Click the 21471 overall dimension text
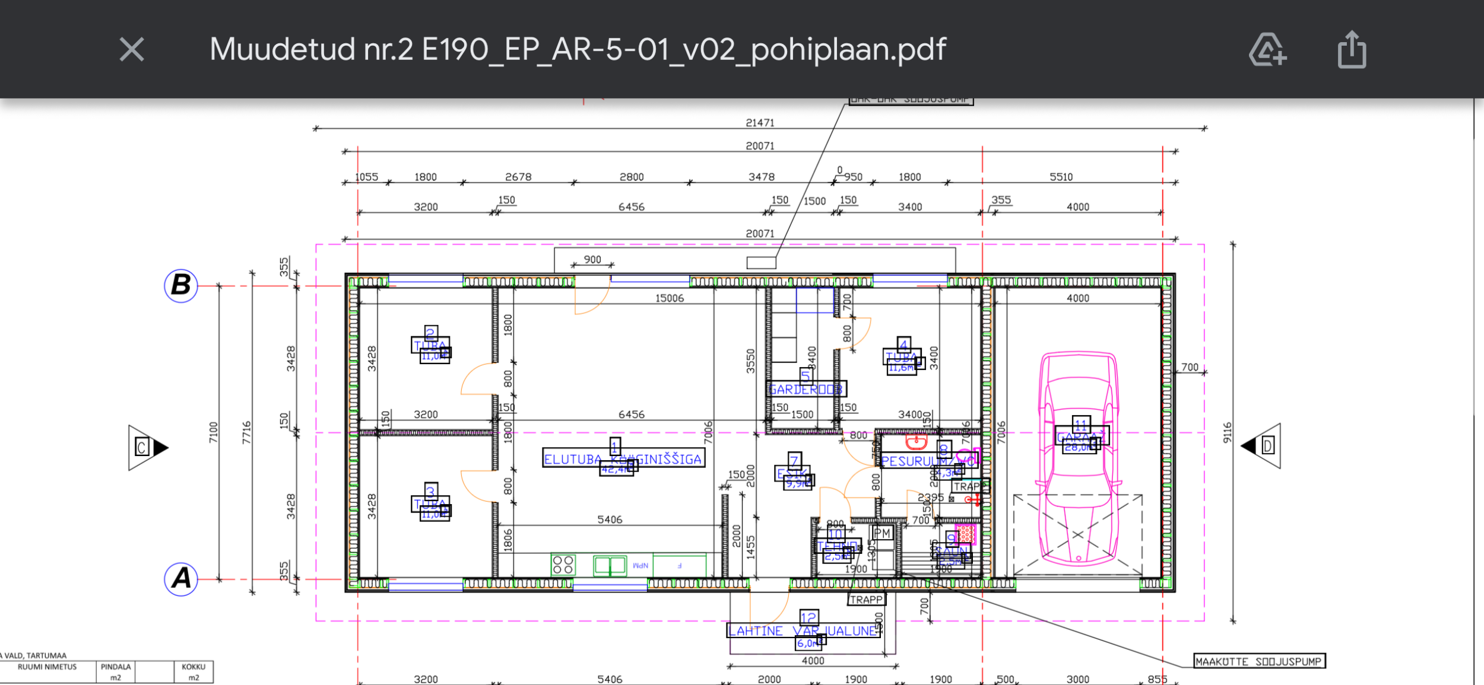The width and height of the screenshot is (1484, 685). 760,123
